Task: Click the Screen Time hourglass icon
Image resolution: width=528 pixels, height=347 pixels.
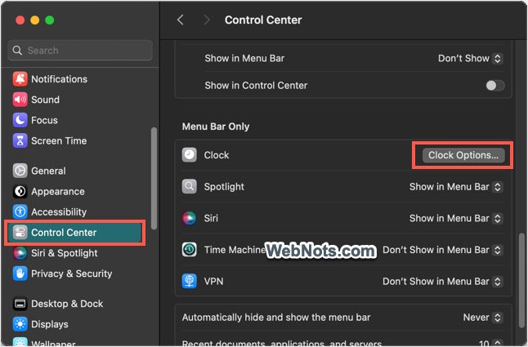Action: point(20,140)
